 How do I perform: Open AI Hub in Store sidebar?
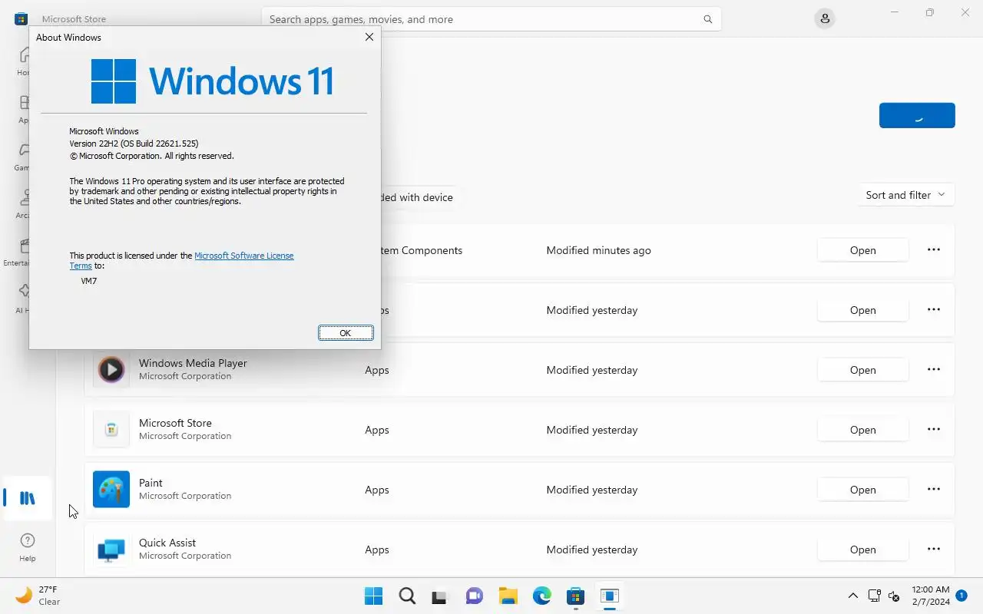[23, 299]
